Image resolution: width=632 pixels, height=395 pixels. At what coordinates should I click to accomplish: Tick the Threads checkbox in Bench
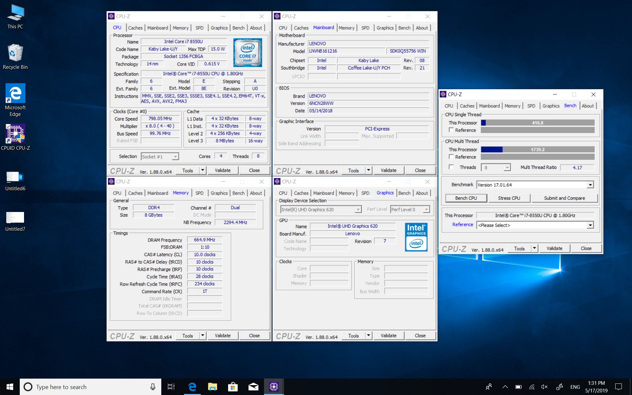[x=451, y=167]
